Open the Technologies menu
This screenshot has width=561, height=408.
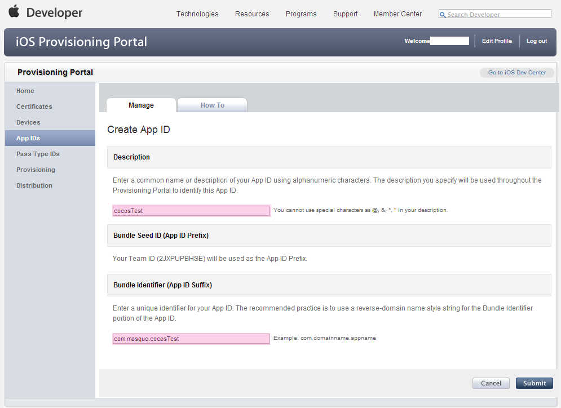pyautogui.click(x=197, y=14)
